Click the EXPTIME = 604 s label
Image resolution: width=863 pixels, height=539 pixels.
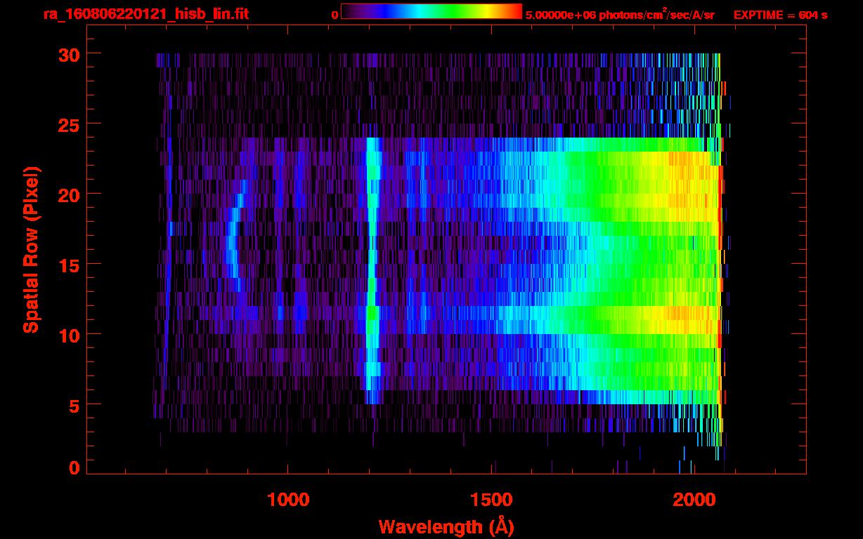780,15
